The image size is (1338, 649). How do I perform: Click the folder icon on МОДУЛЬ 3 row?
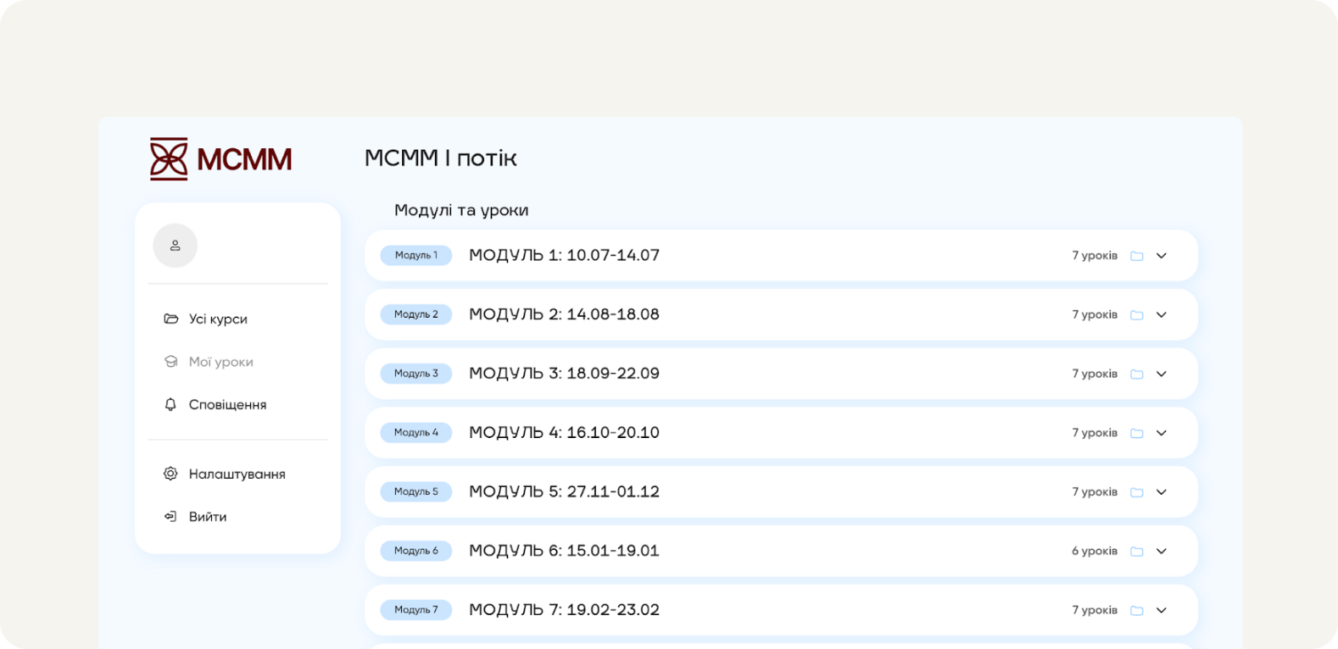point(1137,373)
